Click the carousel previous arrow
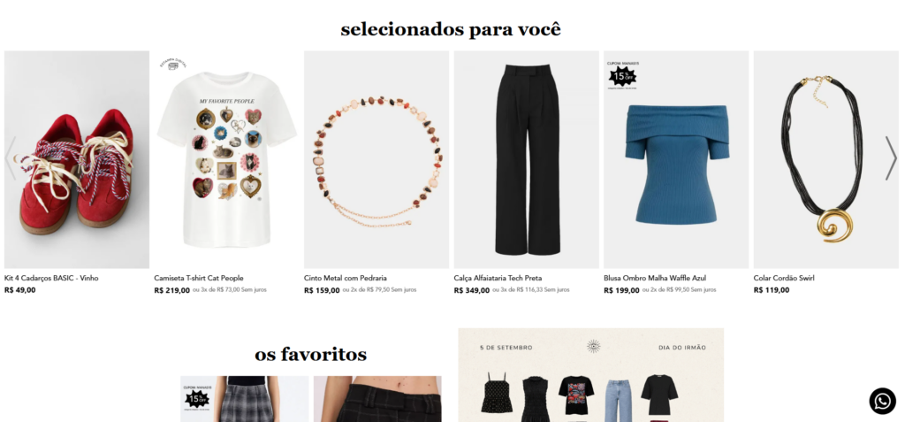Viewport: 905px width, 422px height. click(10, 157)
